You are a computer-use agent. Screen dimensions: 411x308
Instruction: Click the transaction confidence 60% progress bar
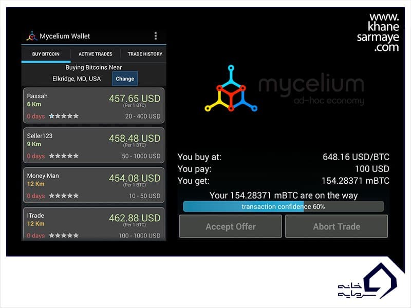click(x=284, y=207)
